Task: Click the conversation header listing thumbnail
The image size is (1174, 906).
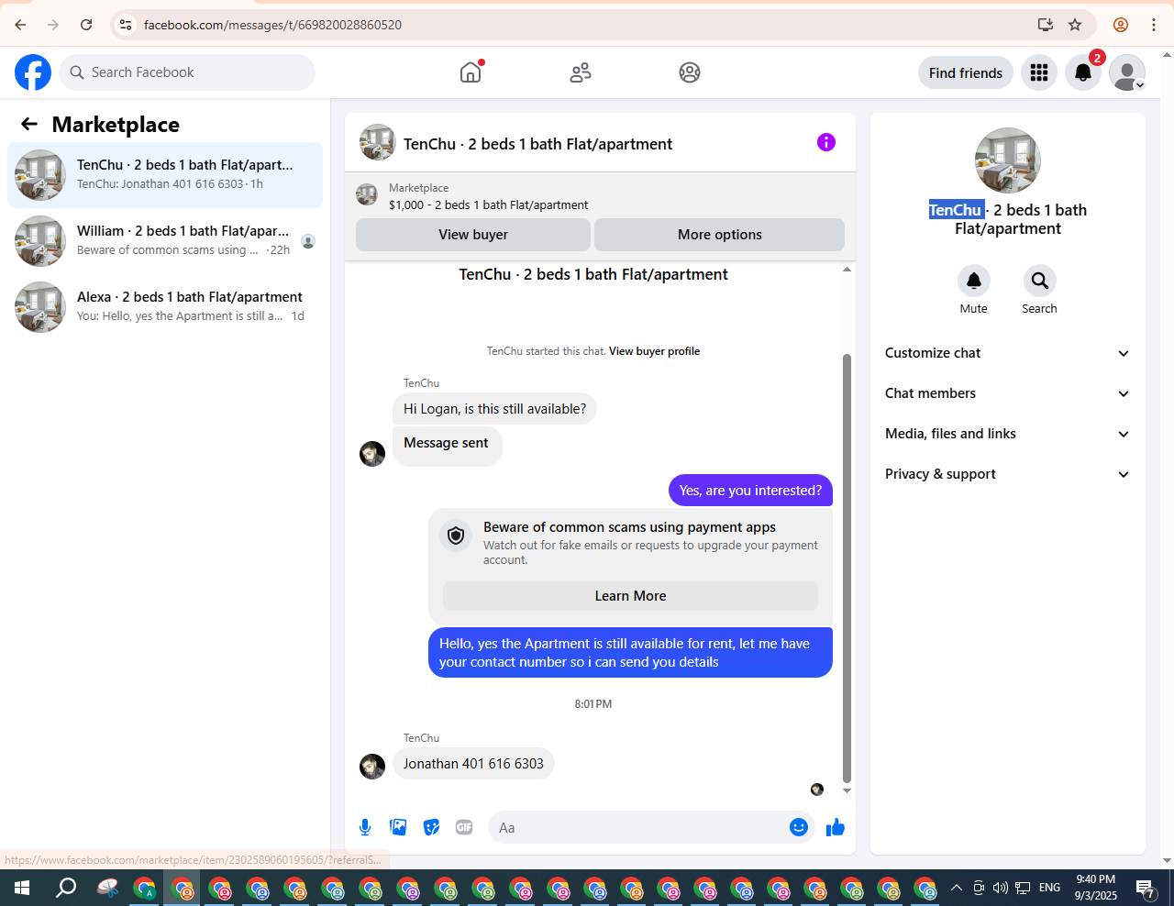Action: 378,143
